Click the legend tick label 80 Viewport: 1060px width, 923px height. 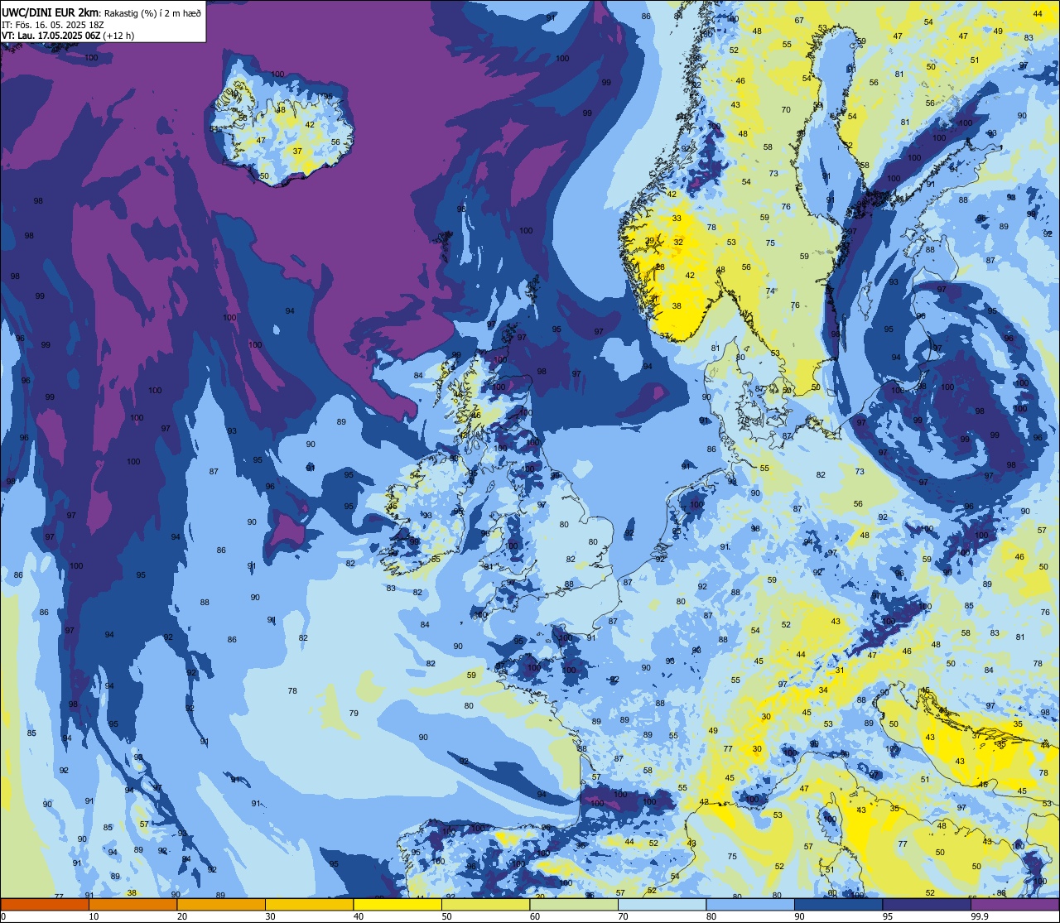pyautogui.click(x=711, y=916)
